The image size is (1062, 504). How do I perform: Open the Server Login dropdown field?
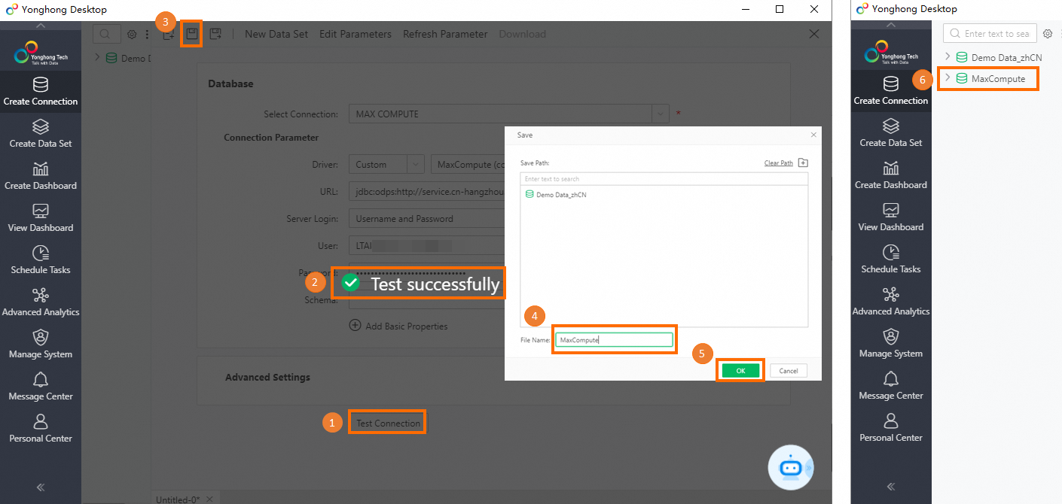pyautogui.click(x=427, y=219)
